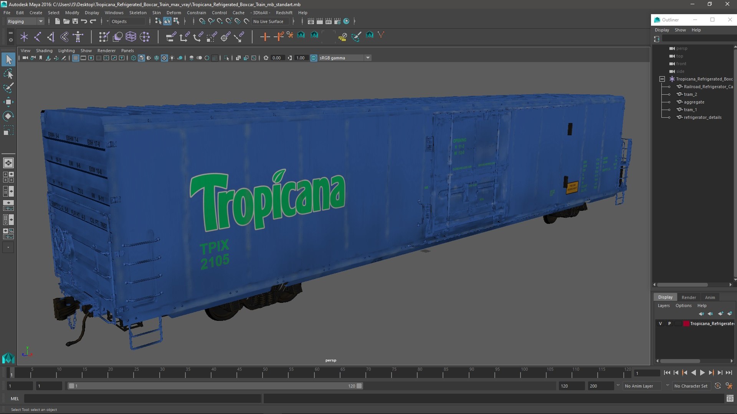Click the Create Cluster shelf icon
Image resolution: width=737 pixels, height=414 pixels.
pos(144,37)
